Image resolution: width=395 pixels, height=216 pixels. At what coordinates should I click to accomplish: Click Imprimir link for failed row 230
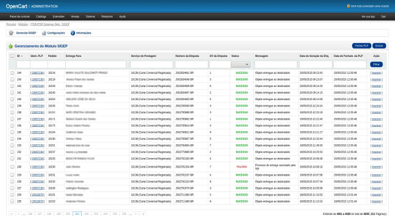tap(377, 167)
